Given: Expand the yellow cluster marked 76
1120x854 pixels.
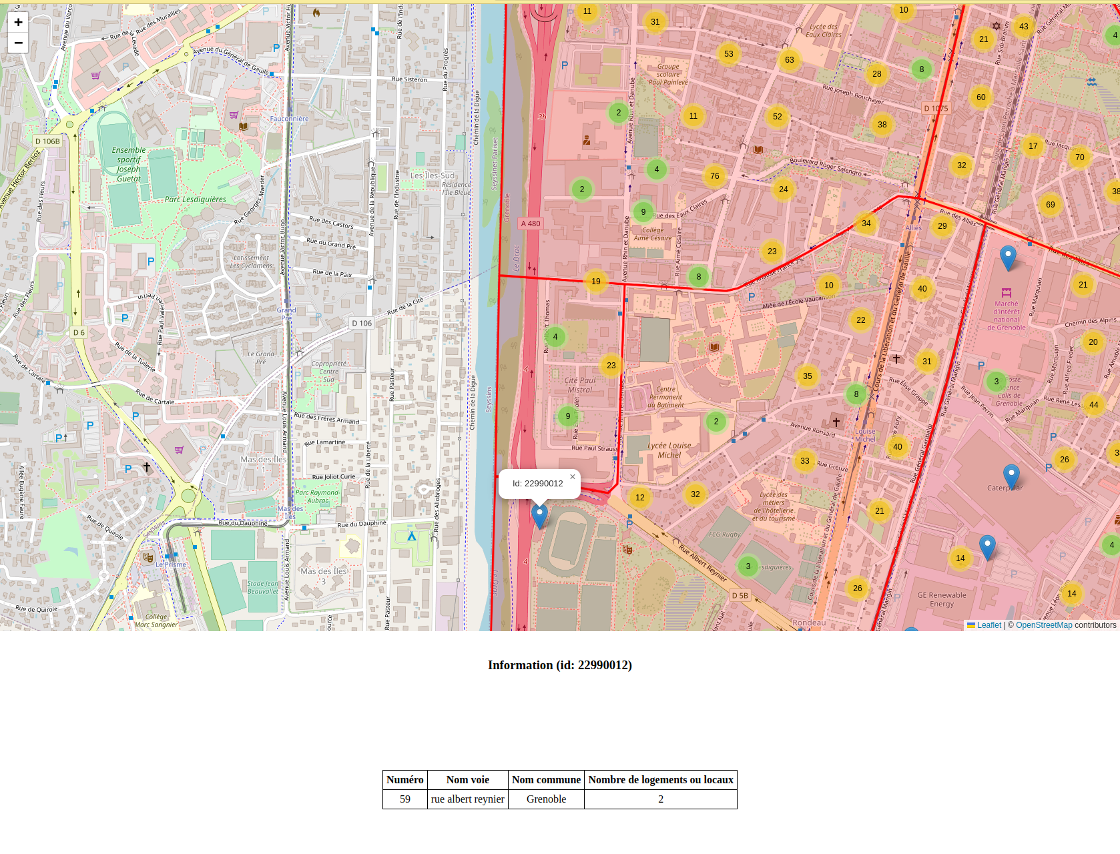Looking at the screenshot, I should pyautogui.click(x=715, y=176).
